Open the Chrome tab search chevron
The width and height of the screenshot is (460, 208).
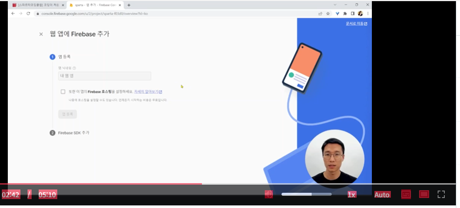click(x=335, y=5)
